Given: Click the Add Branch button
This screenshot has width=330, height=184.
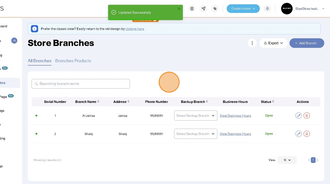Looking at the screenshot, I should 307,43.
